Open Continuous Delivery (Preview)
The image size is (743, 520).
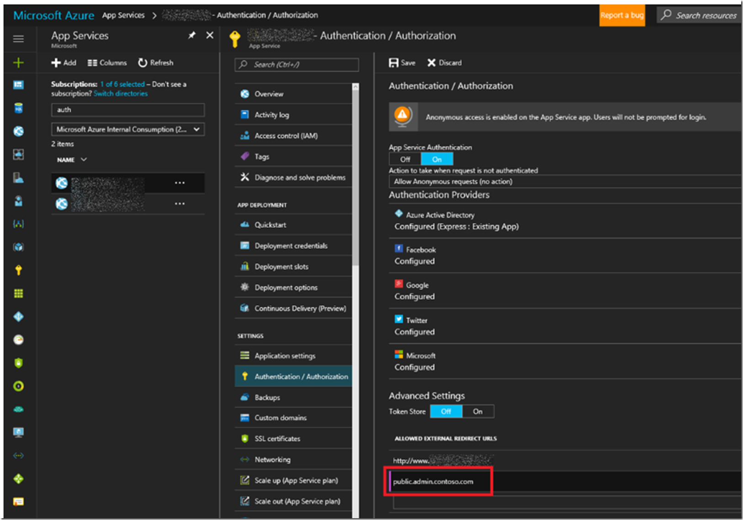(x=293, y=309)
